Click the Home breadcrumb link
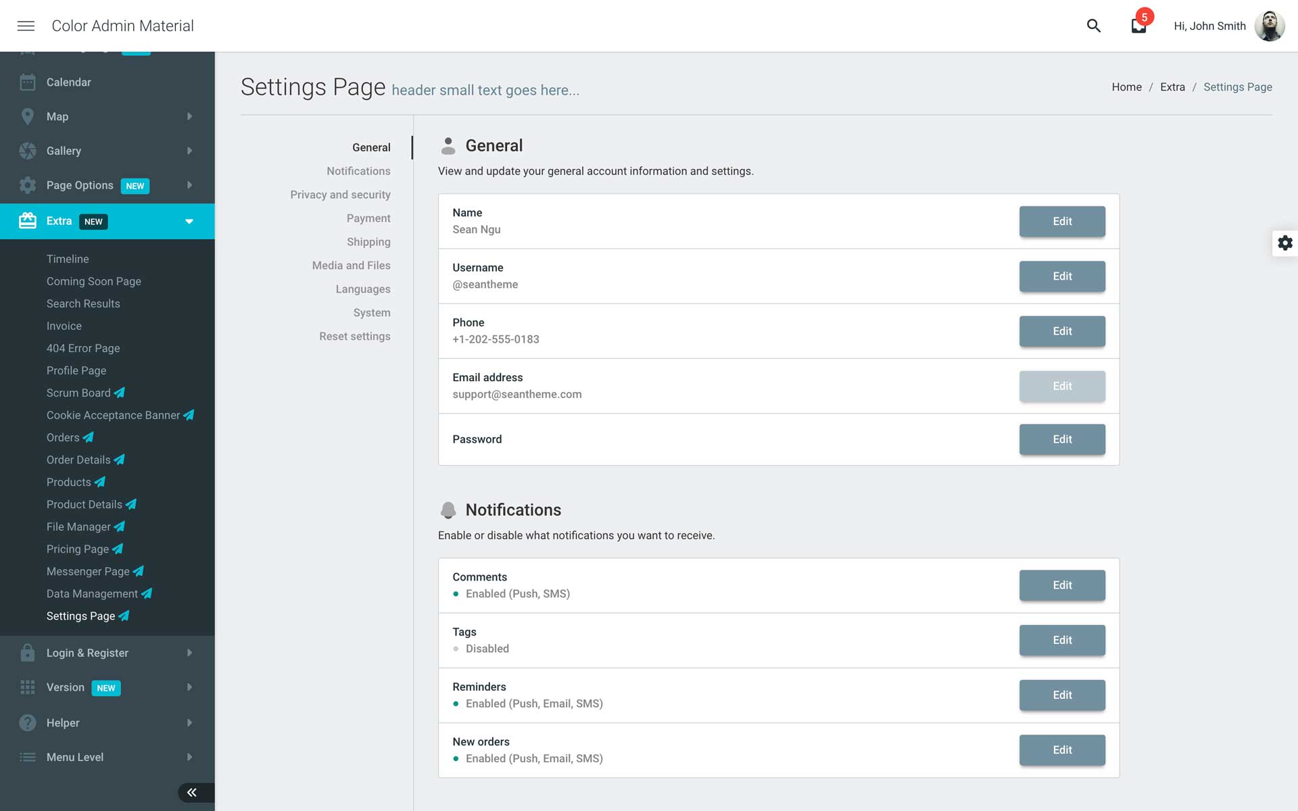The image size is (1298, 811). pos(1126,87)
